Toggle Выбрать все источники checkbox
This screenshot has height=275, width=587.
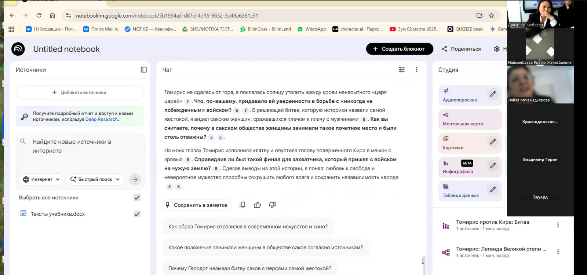(x=137, y=198)
